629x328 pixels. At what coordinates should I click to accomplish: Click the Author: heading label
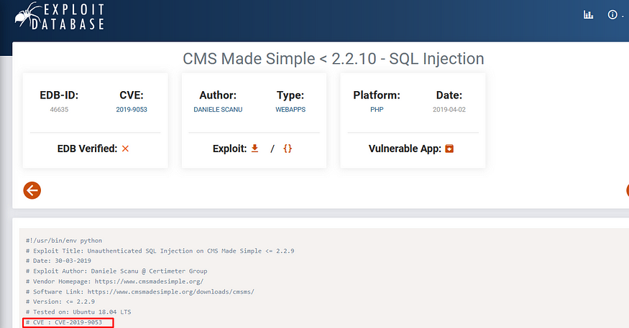click(218, 95)
